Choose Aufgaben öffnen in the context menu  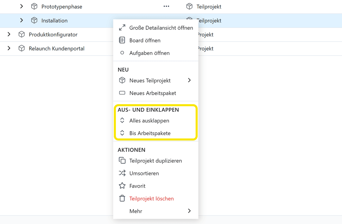pyautogui.click(x=149, y=53)
